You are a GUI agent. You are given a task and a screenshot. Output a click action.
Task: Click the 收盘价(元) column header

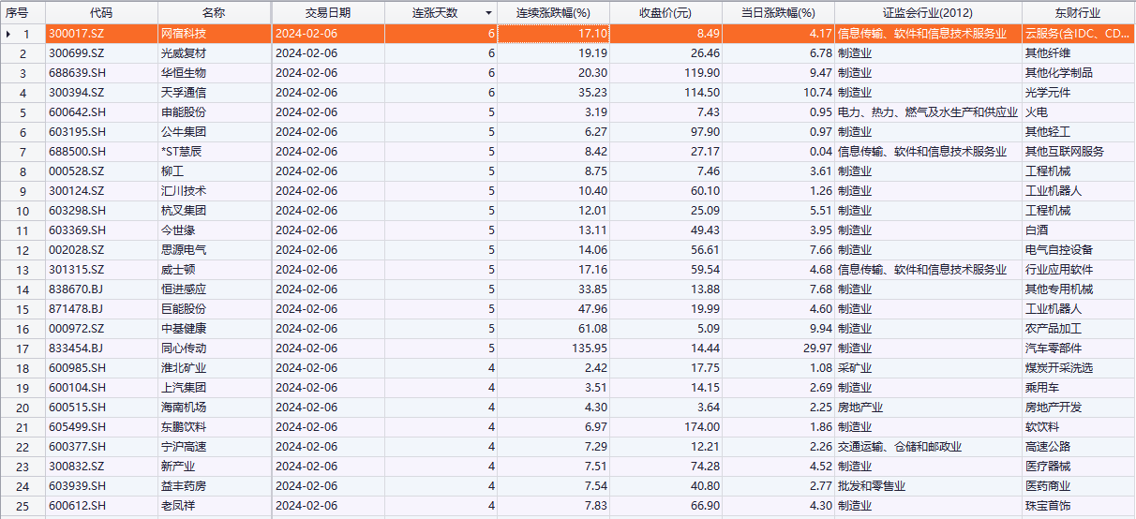[x=665, y=13]
